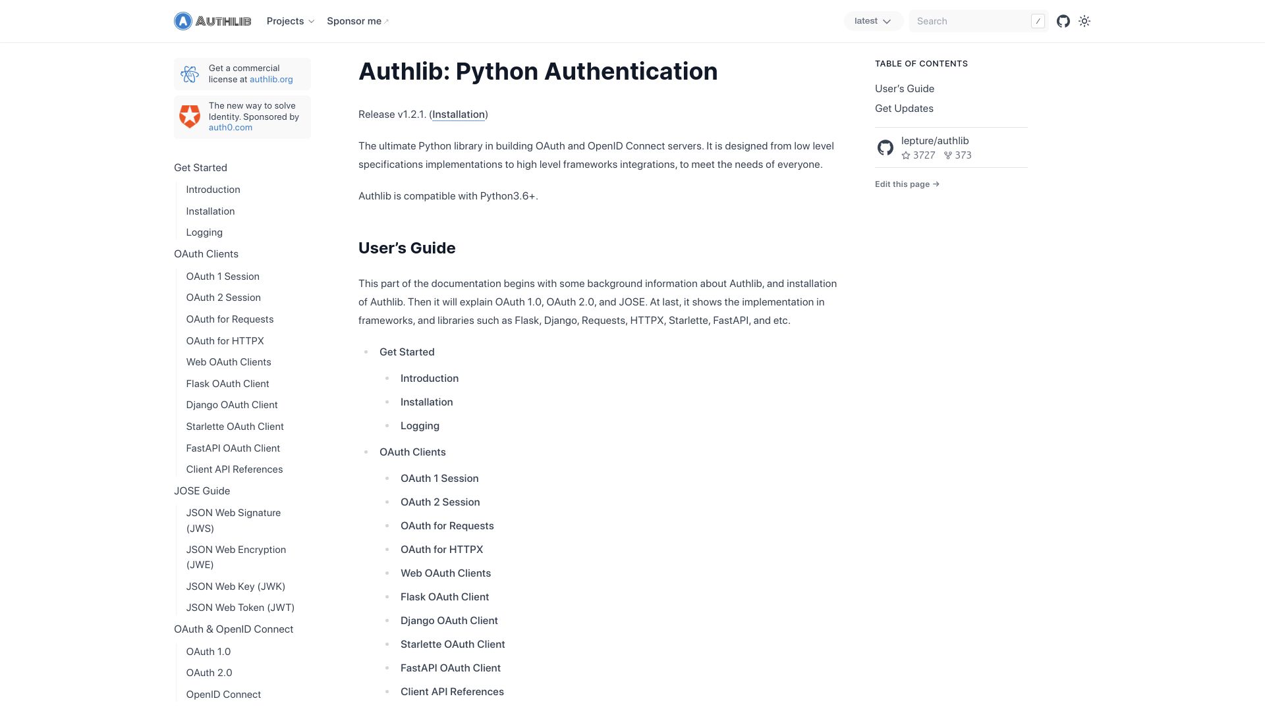
Task: Open the Sponsor me link
Action: 358,21
